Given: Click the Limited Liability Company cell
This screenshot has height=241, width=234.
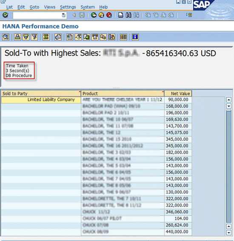Looking at the screenshot, I should 41,100.
